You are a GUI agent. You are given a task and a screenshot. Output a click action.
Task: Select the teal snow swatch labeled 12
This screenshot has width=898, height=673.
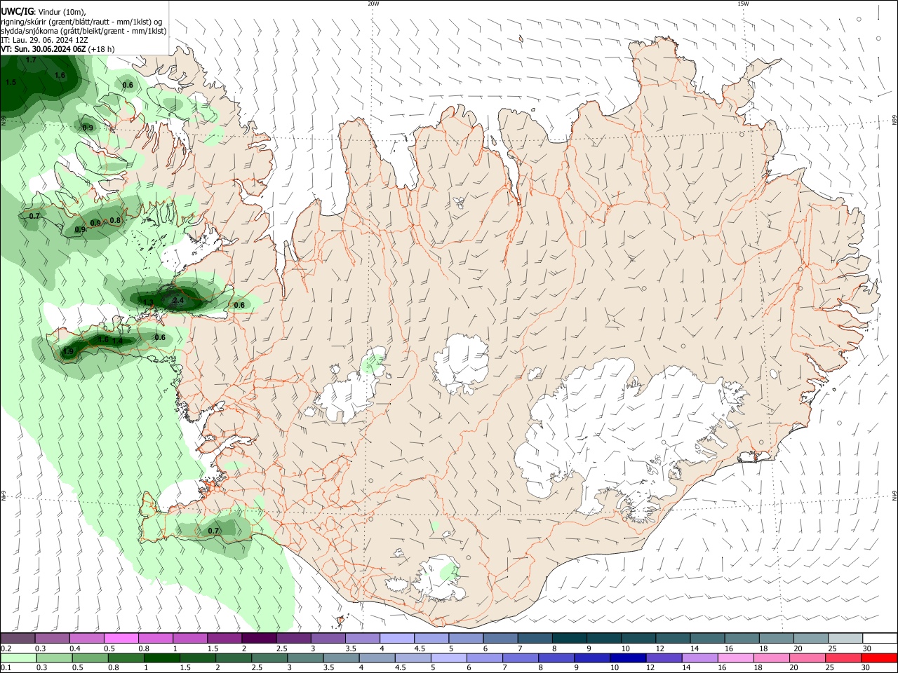coord(673,638)
